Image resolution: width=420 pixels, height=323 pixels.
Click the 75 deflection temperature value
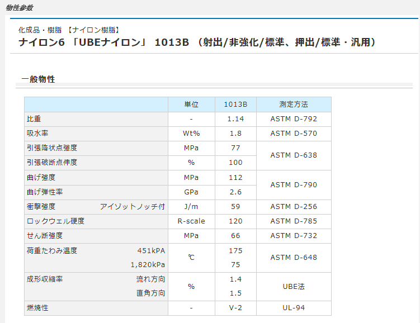click(x=235, y=265)
